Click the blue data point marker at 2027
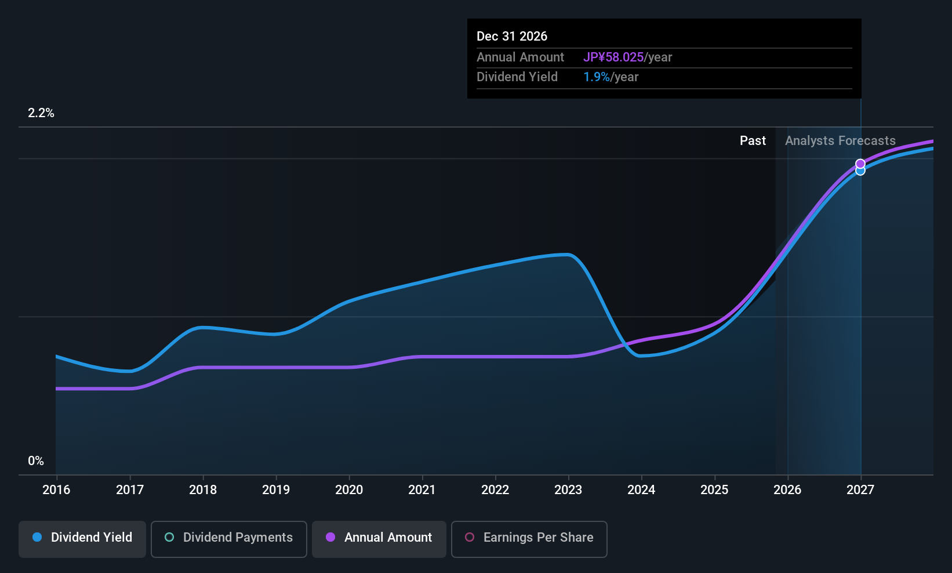The image size is (952, 573). point(860,171)
